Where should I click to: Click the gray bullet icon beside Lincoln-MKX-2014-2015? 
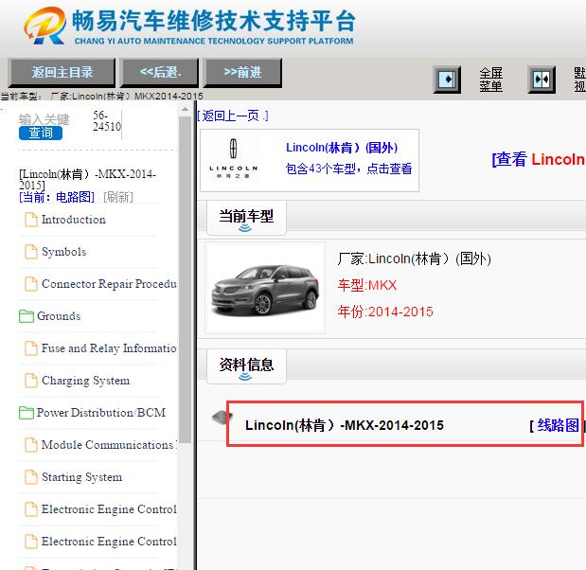click(x=222, y=418)
